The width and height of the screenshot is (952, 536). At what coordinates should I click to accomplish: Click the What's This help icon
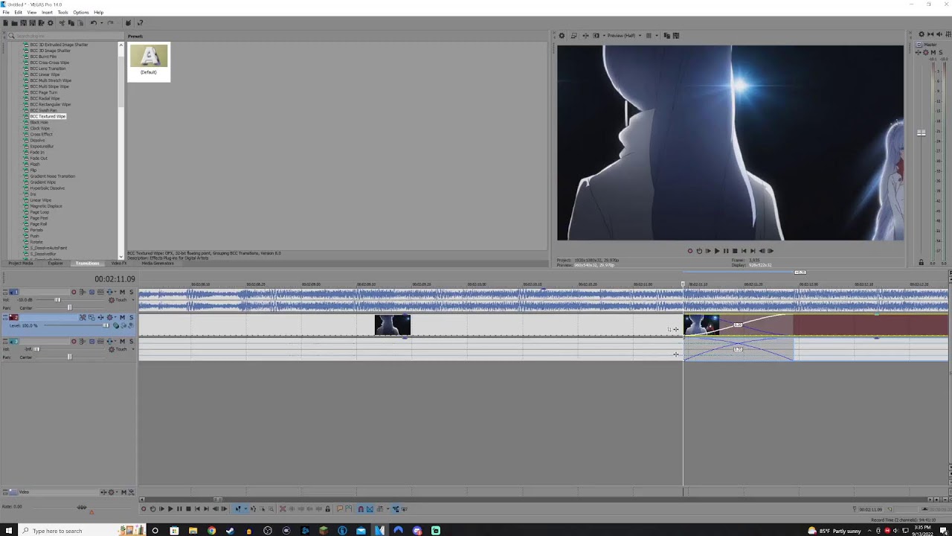[x=140, y=23]
